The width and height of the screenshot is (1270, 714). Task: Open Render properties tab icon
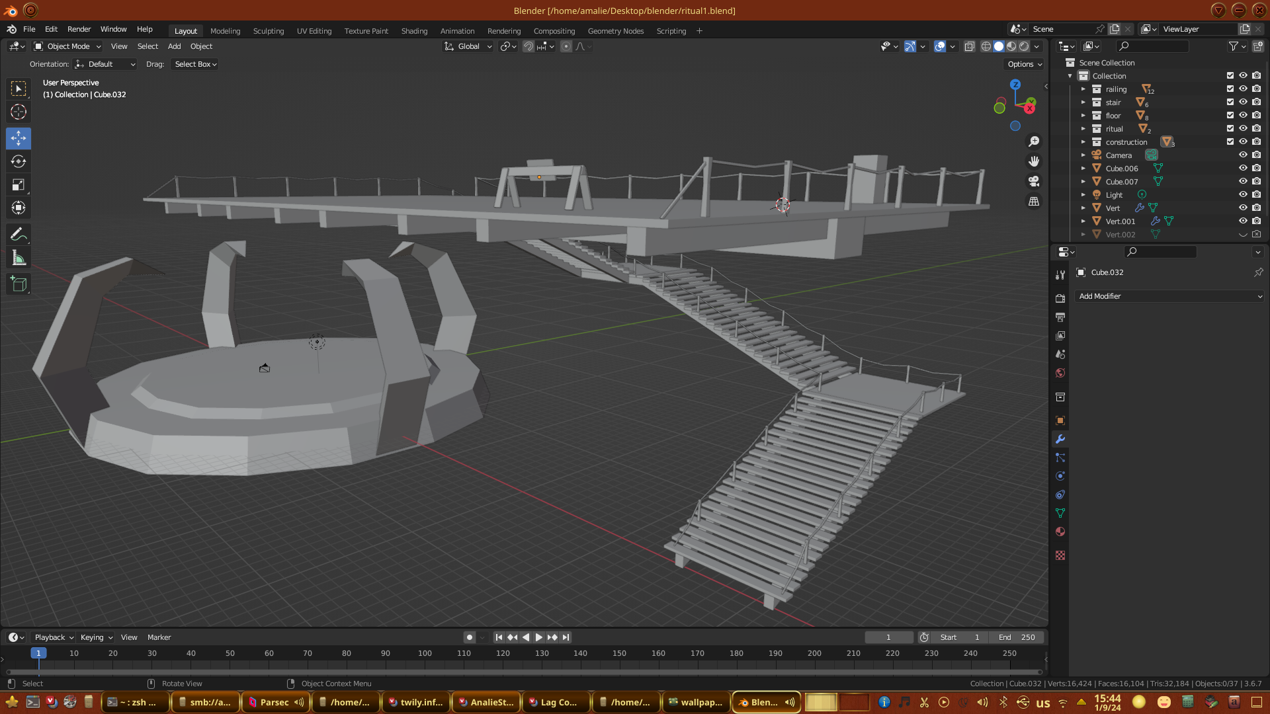click(x=1060, y=298)
